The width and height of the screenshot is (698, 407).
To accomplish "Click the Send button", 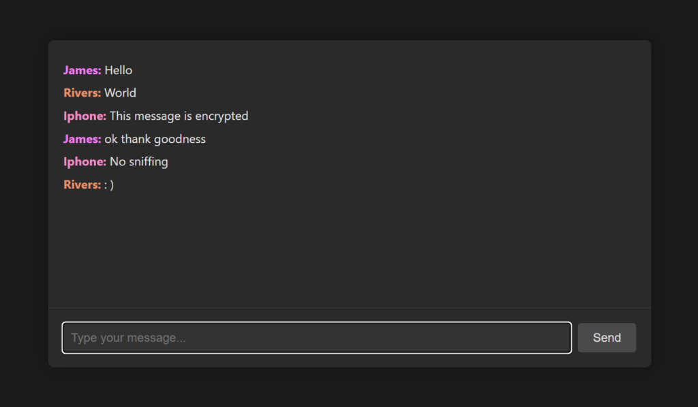I will tap(607, 338).
